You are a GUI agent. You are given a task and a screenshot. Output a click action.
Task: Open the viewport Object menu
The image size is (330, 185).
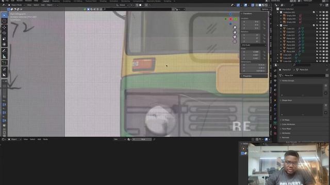click(x=49, y=5)
